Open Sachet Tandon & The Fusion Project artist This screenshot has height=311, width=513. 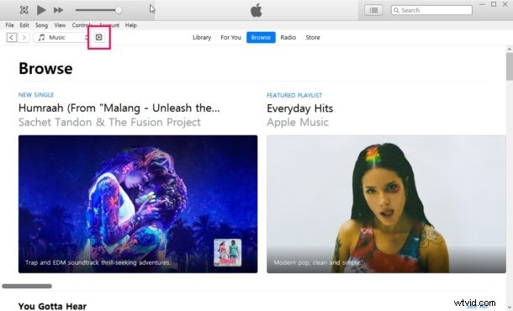tap(109, 123)
